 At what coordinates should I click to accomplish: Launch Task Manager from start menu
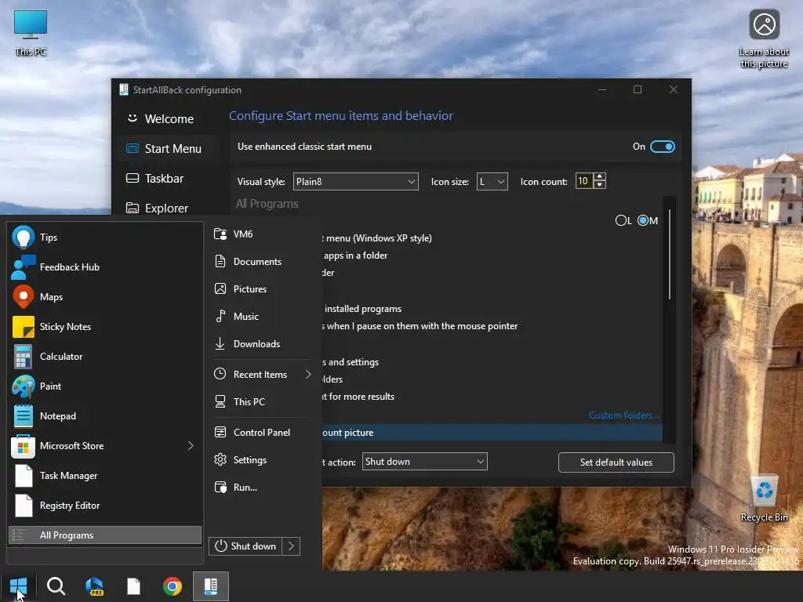tap(105, 476)
